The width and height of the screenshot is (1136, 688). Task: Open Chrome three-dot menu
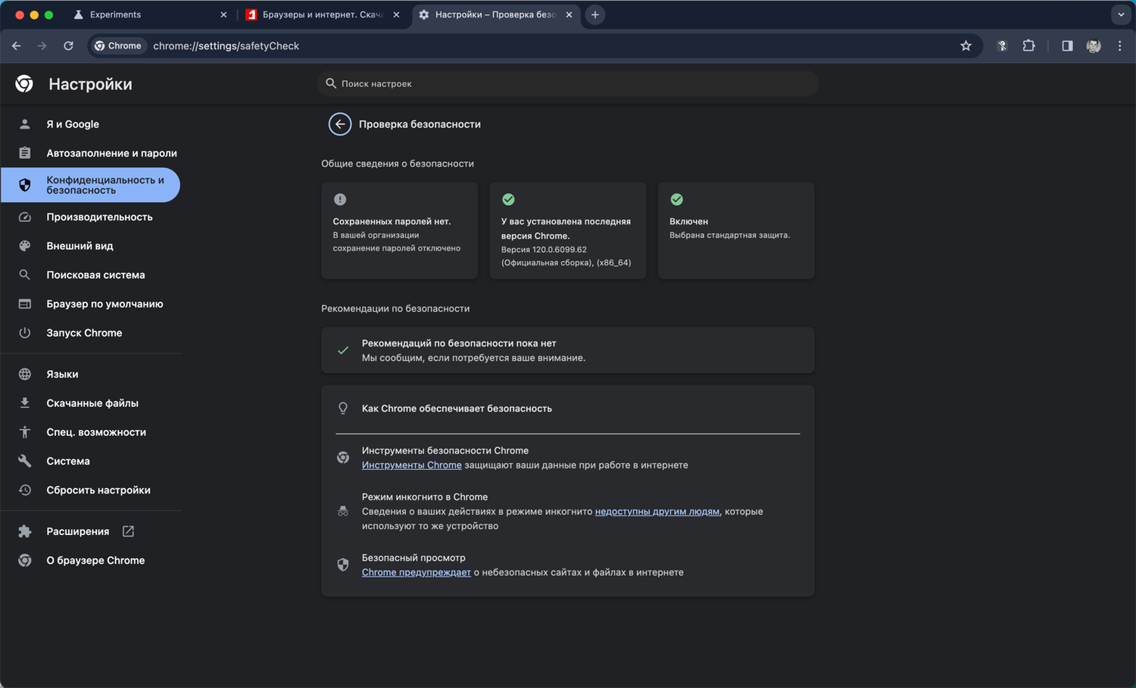pos(1119,46)
